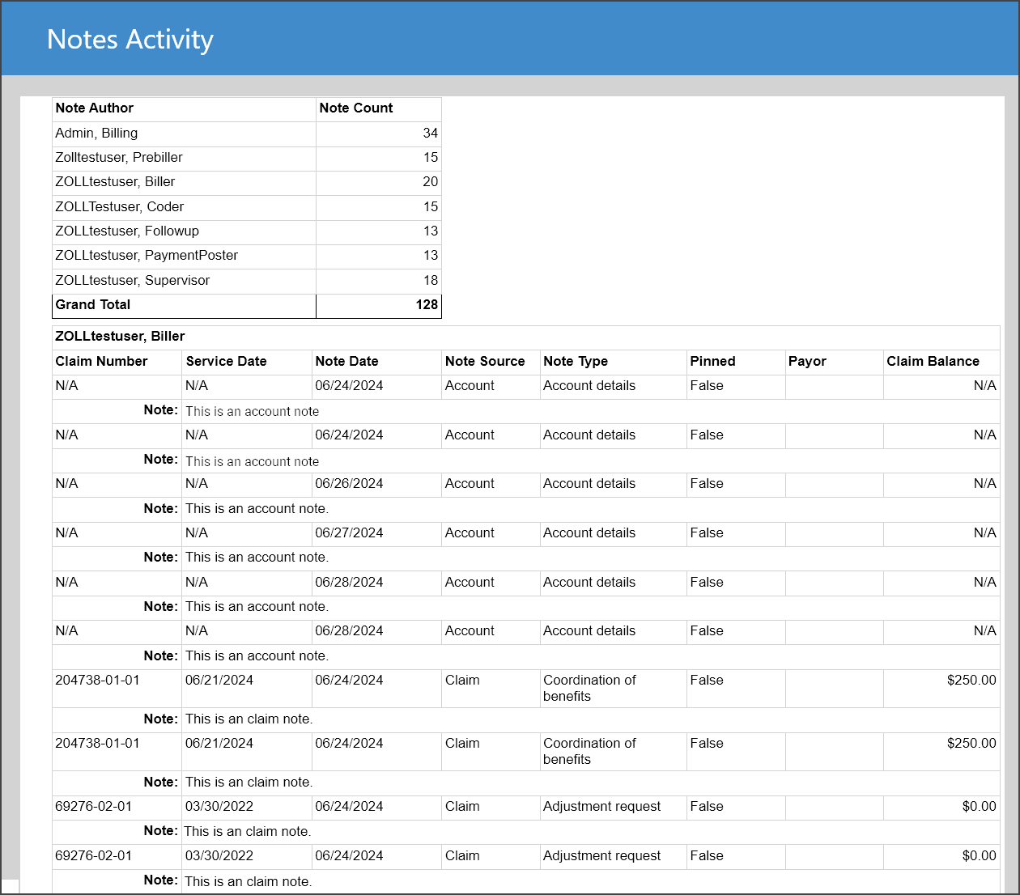
Task: Click the note count 34 for Admin
Action: coord(430,134)
